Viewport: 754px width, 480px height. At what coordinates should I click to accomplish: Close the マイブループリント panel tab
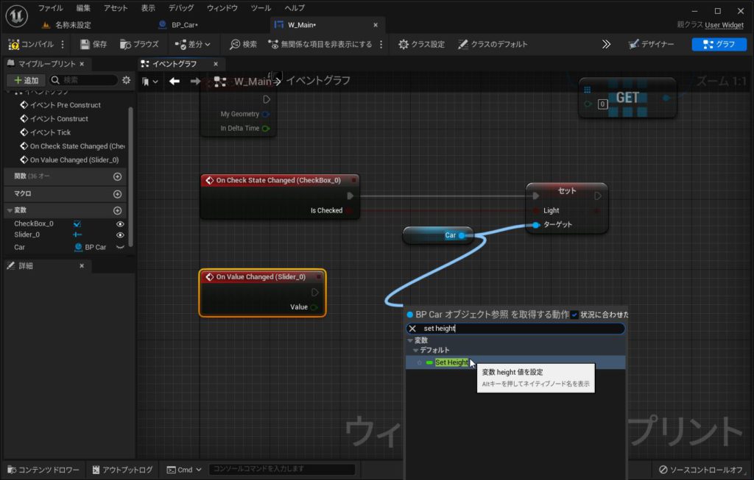coord(82,64)
